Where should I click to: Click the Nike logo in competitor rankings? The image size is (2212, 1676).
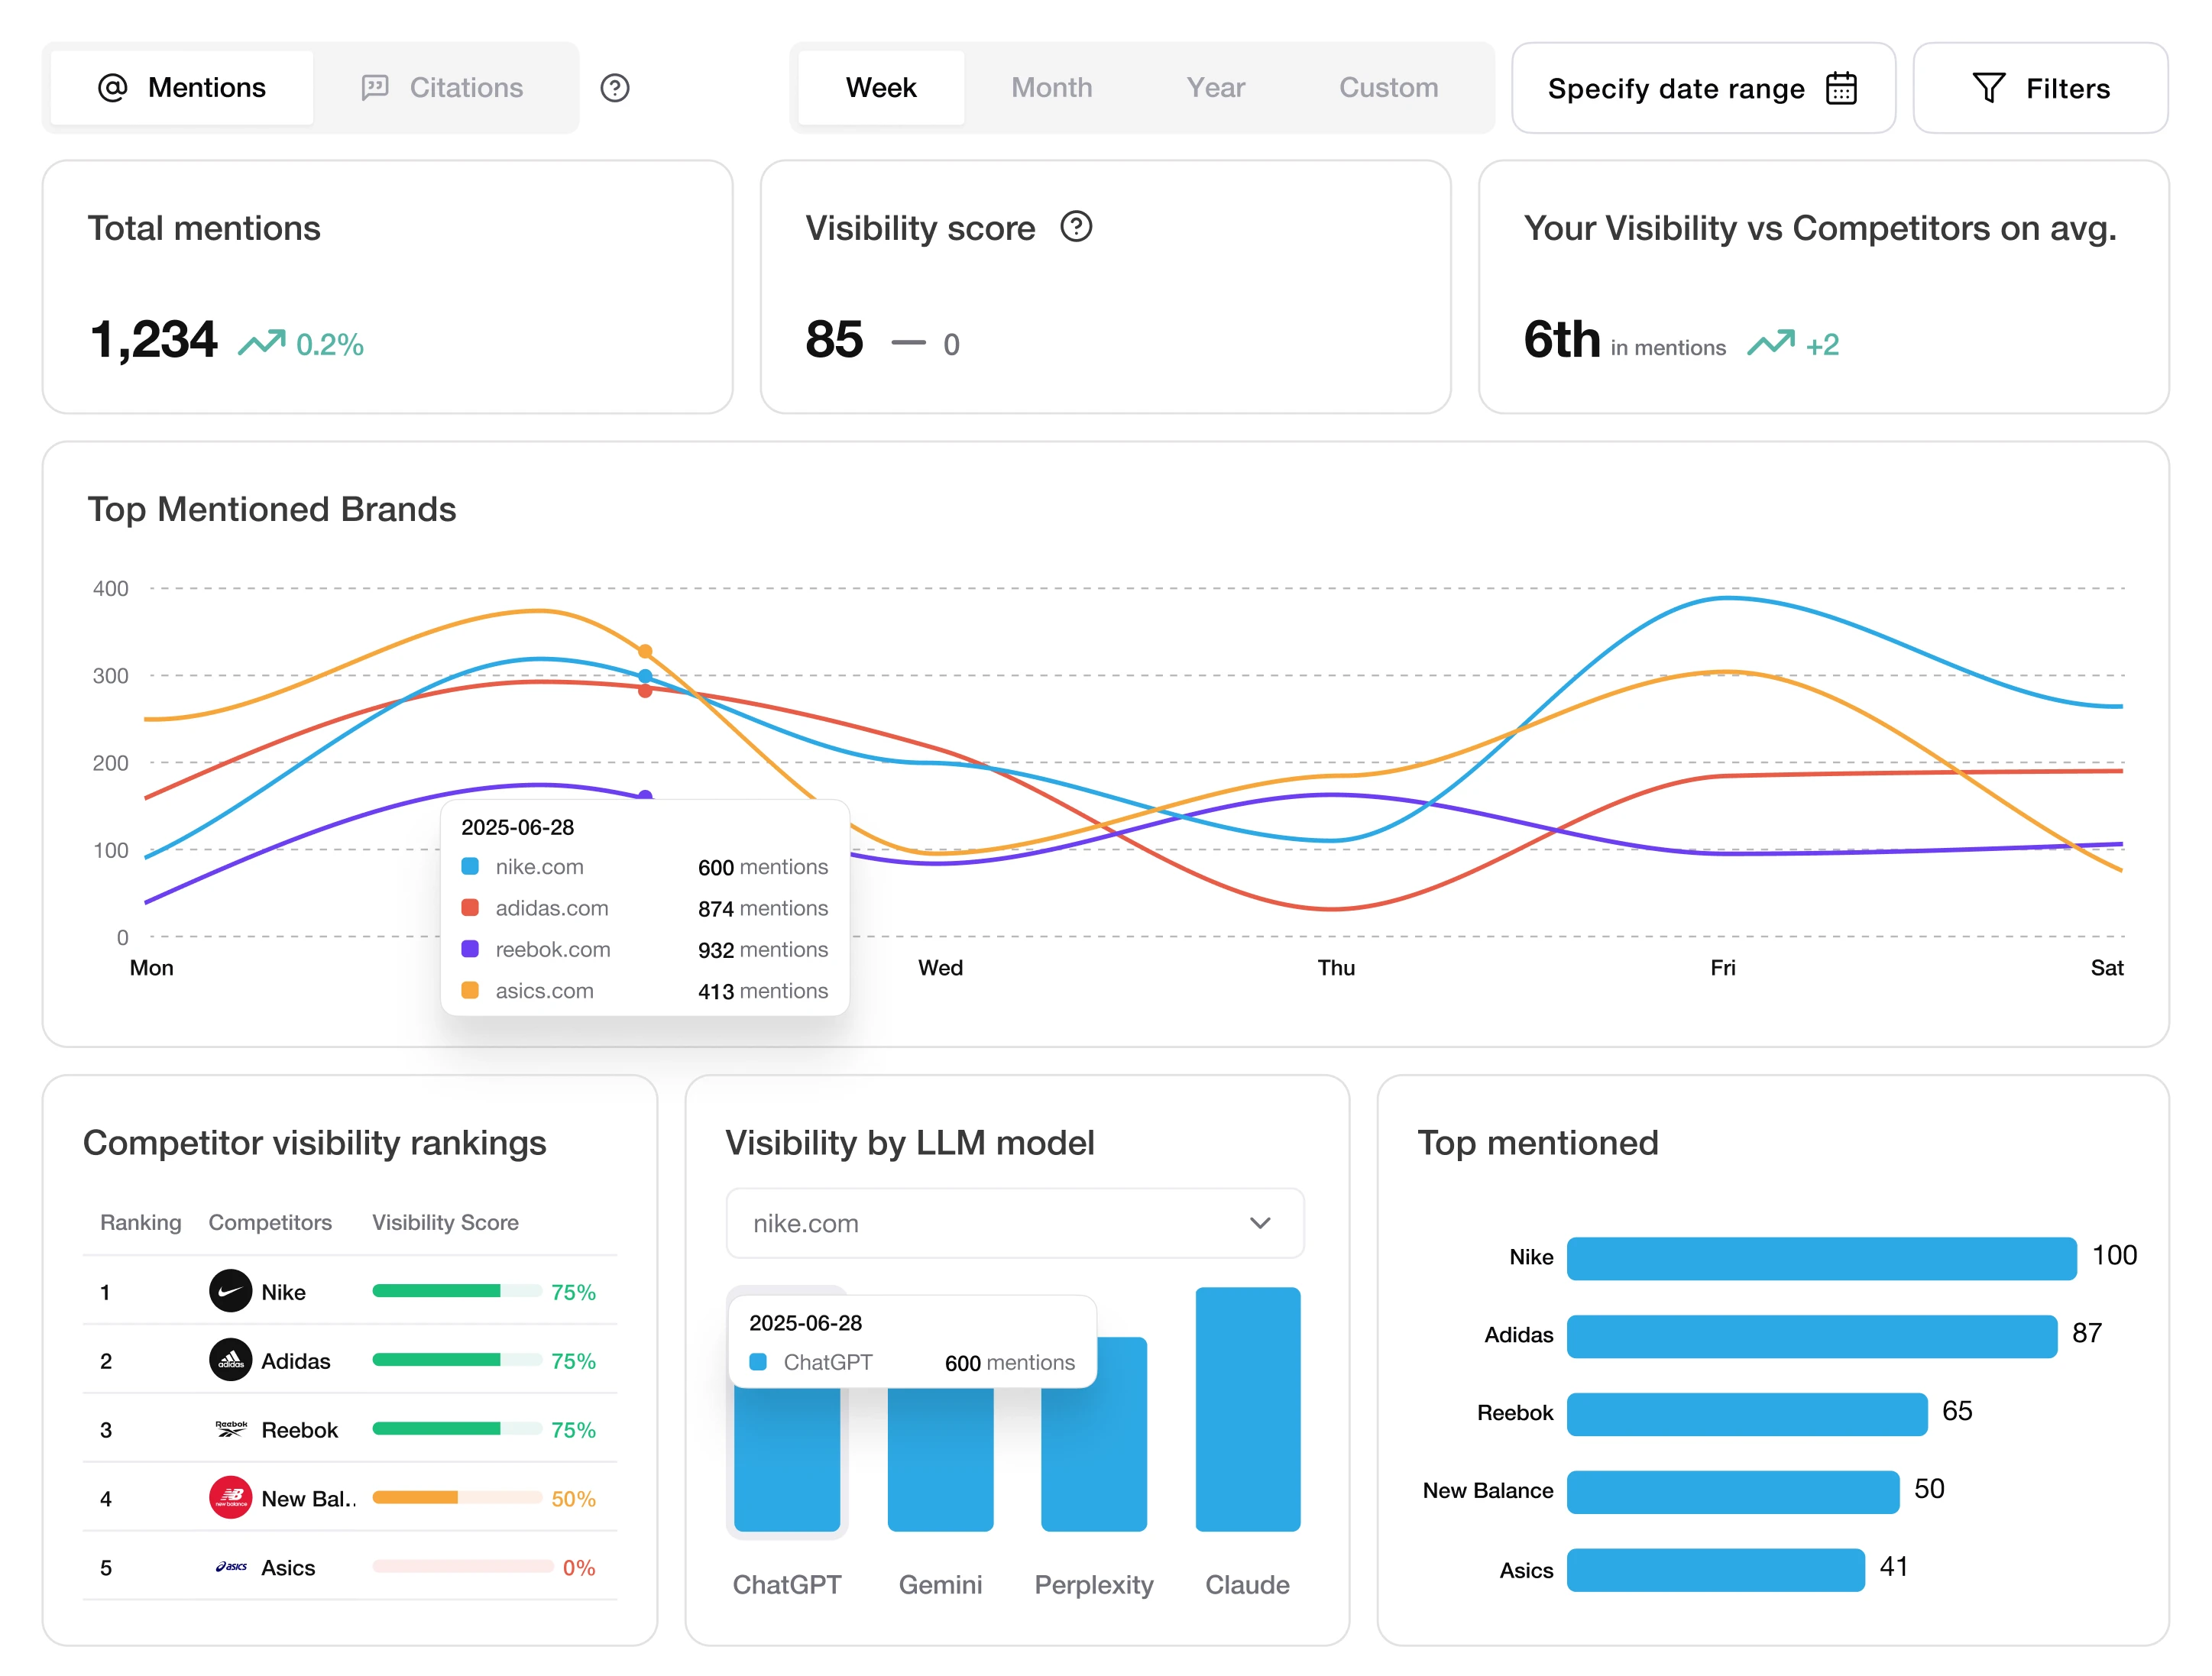point(230,1291)
